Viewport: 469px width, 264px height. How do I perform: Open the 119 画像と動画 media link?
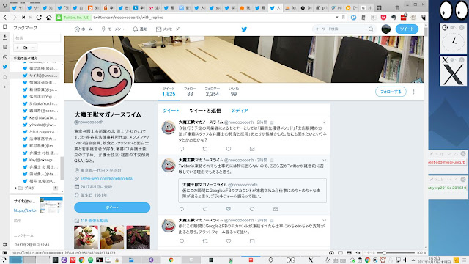pos(94,220)
